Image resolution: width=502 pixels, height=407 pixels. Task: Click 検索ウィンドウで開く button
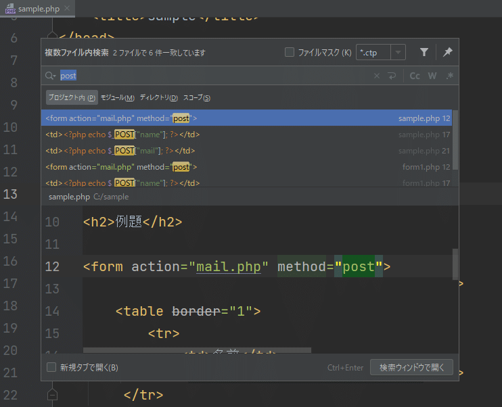pos(411,368)
